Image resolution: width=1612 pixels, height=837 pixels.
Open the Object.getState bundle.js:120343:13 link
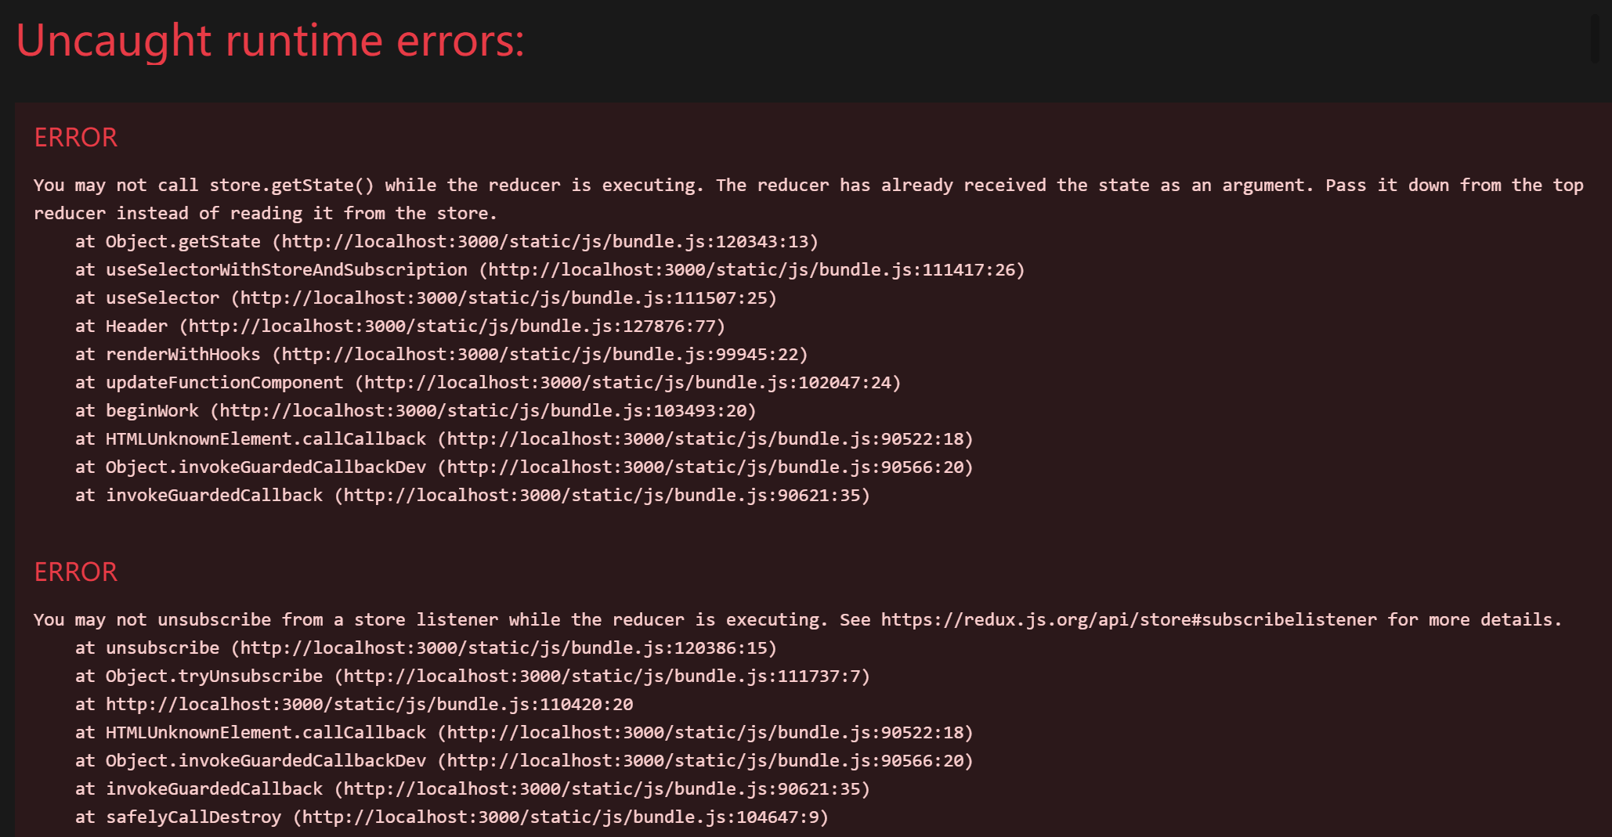pyautogui.click(x=544, y=241)
